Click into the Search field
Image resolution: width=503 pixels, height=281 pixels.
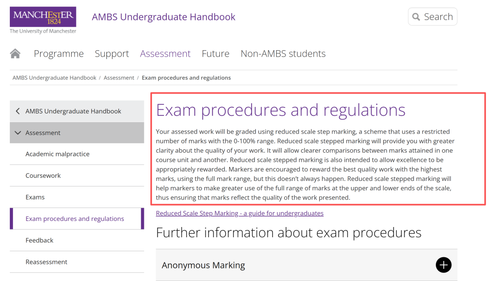tap(432, 17)
